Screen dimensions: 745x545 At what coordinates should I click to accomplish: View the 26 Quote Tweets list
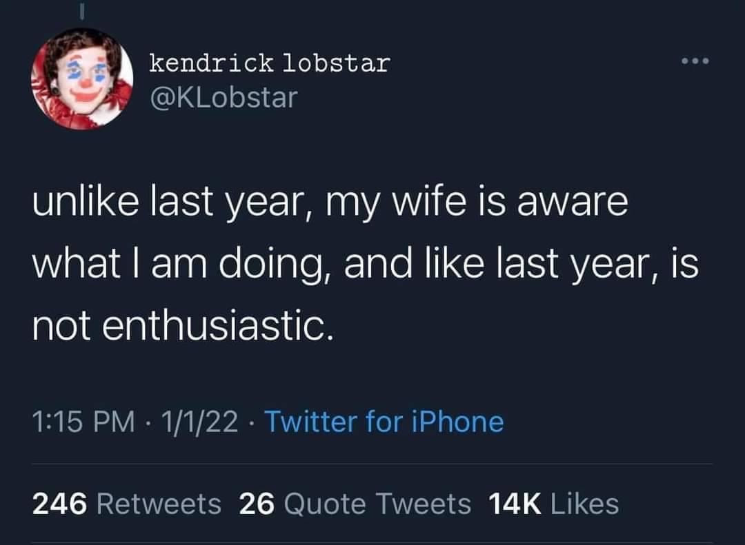[355, 504]
